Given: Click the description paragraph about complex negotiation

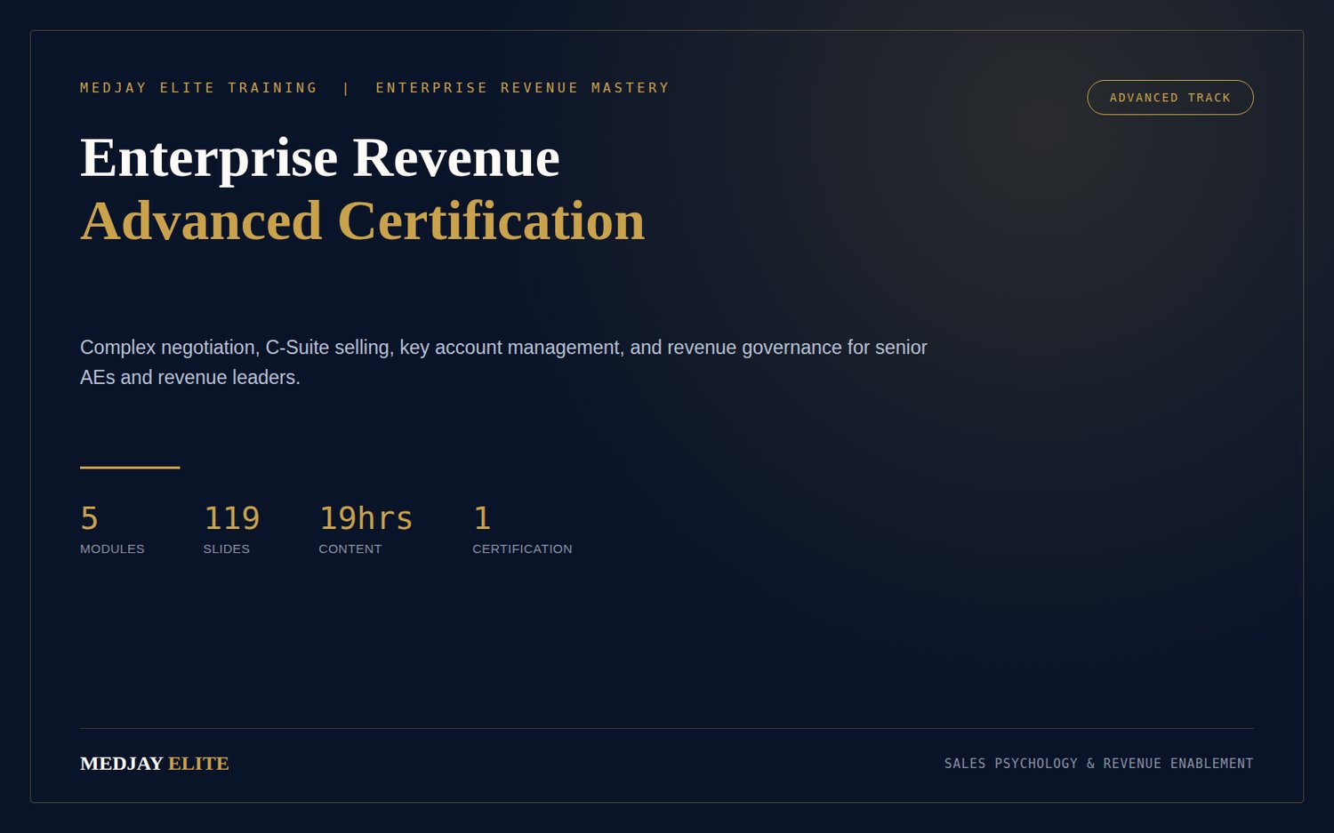Looking at the screenshot, I should coord(503,362).
